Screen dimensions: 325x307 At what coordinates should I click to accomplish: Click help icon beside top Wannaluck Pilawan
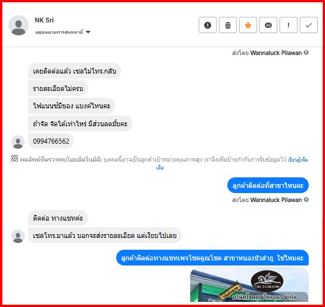click(306, 53)
